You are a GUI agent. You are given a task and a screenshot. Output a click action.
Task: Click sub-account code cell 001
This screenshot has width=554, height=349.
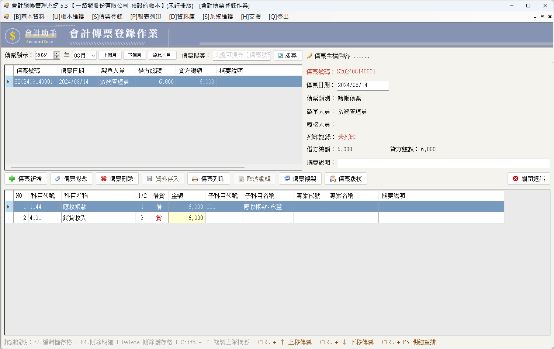point(224,207)
